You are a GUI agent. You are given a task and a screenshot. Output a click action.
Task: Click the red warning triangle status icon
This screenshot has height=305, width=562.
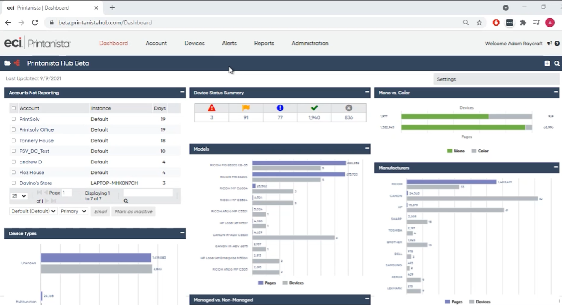click(212, 108)
